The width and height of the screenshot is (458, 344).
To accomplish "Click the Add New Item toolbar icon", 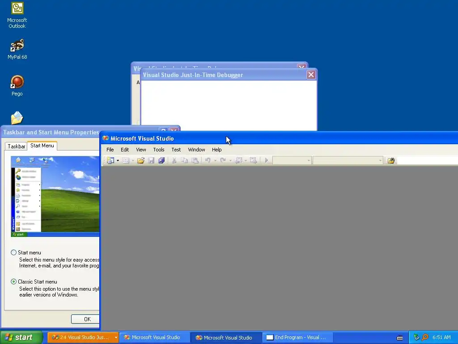I will (126, 160).
